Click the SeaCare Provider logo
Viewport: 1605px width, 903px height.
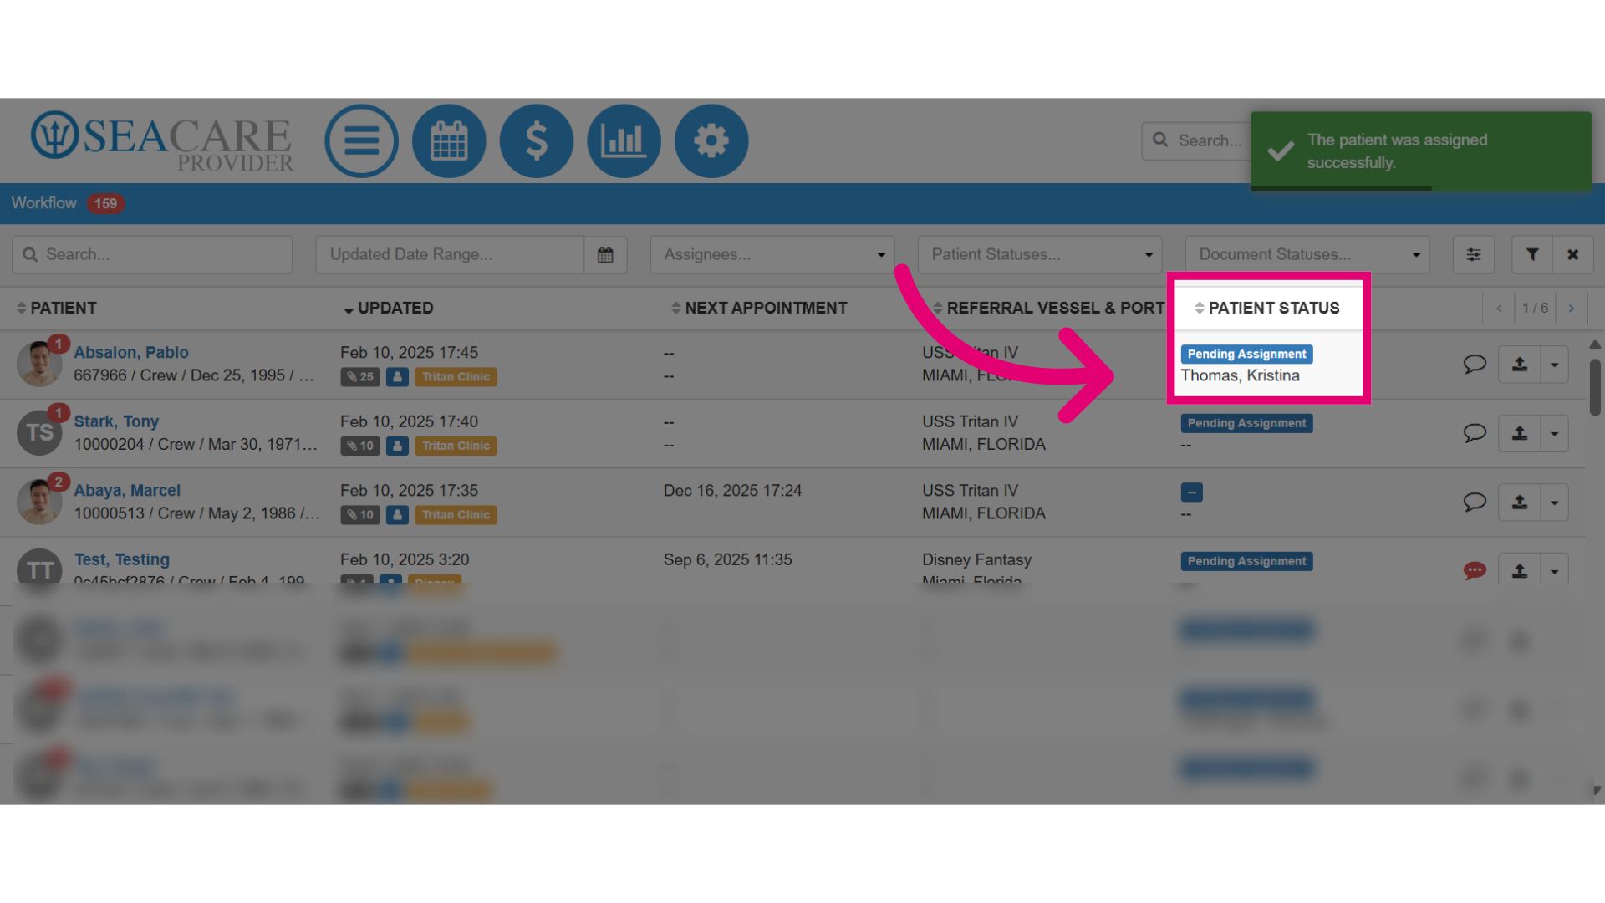[162, 140]
